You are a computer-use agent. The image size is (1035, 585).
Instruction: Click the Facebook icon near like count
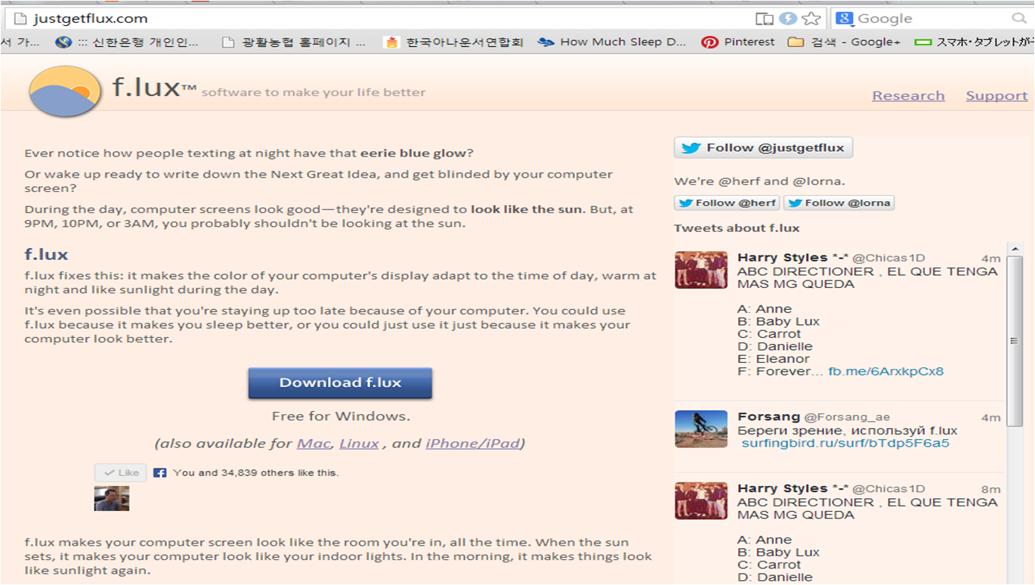pos(159,472)
